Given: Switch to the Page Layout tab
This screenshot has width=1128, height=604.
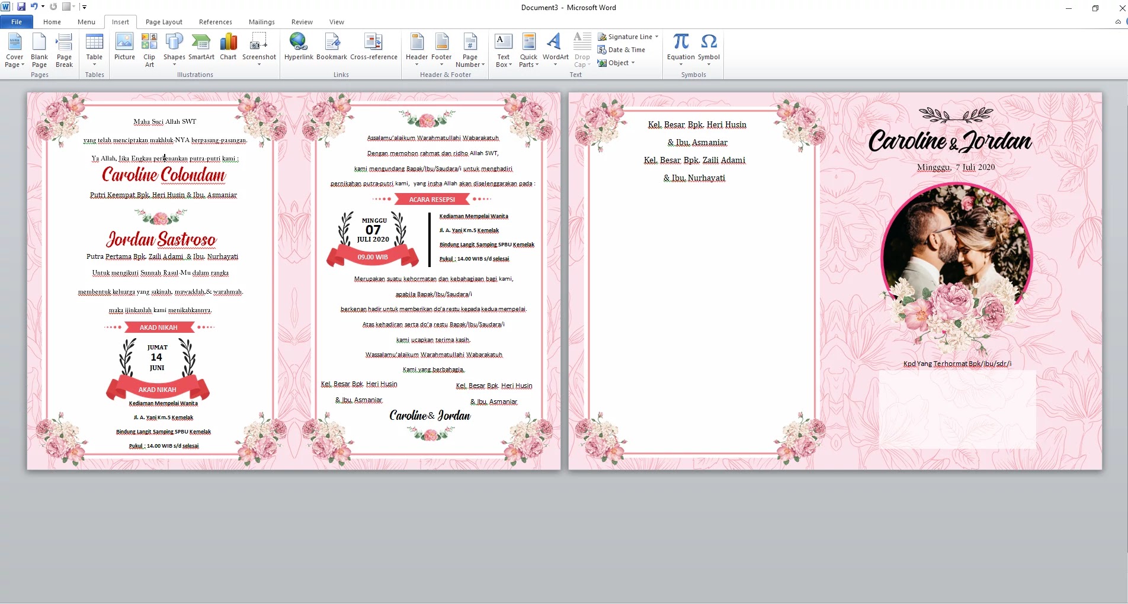Looking at the screenshot, I should tap(164, 22).
